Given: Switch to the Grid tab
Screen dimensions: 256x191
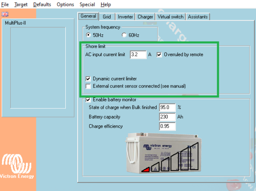Looking at the screenshot, I should [107, 17].
